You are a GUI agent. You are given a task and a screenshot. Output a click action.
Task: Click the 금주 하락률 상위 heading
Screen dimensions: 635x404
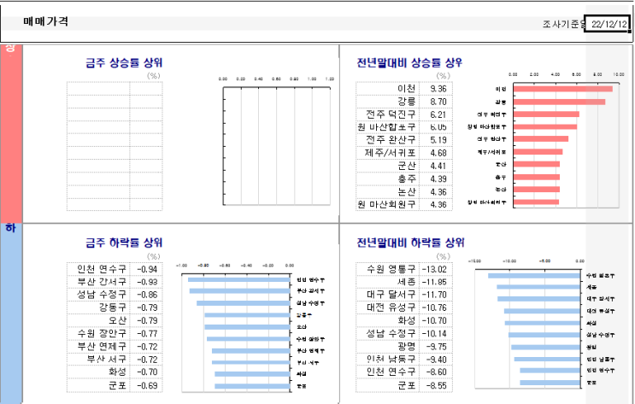(124, 243)
